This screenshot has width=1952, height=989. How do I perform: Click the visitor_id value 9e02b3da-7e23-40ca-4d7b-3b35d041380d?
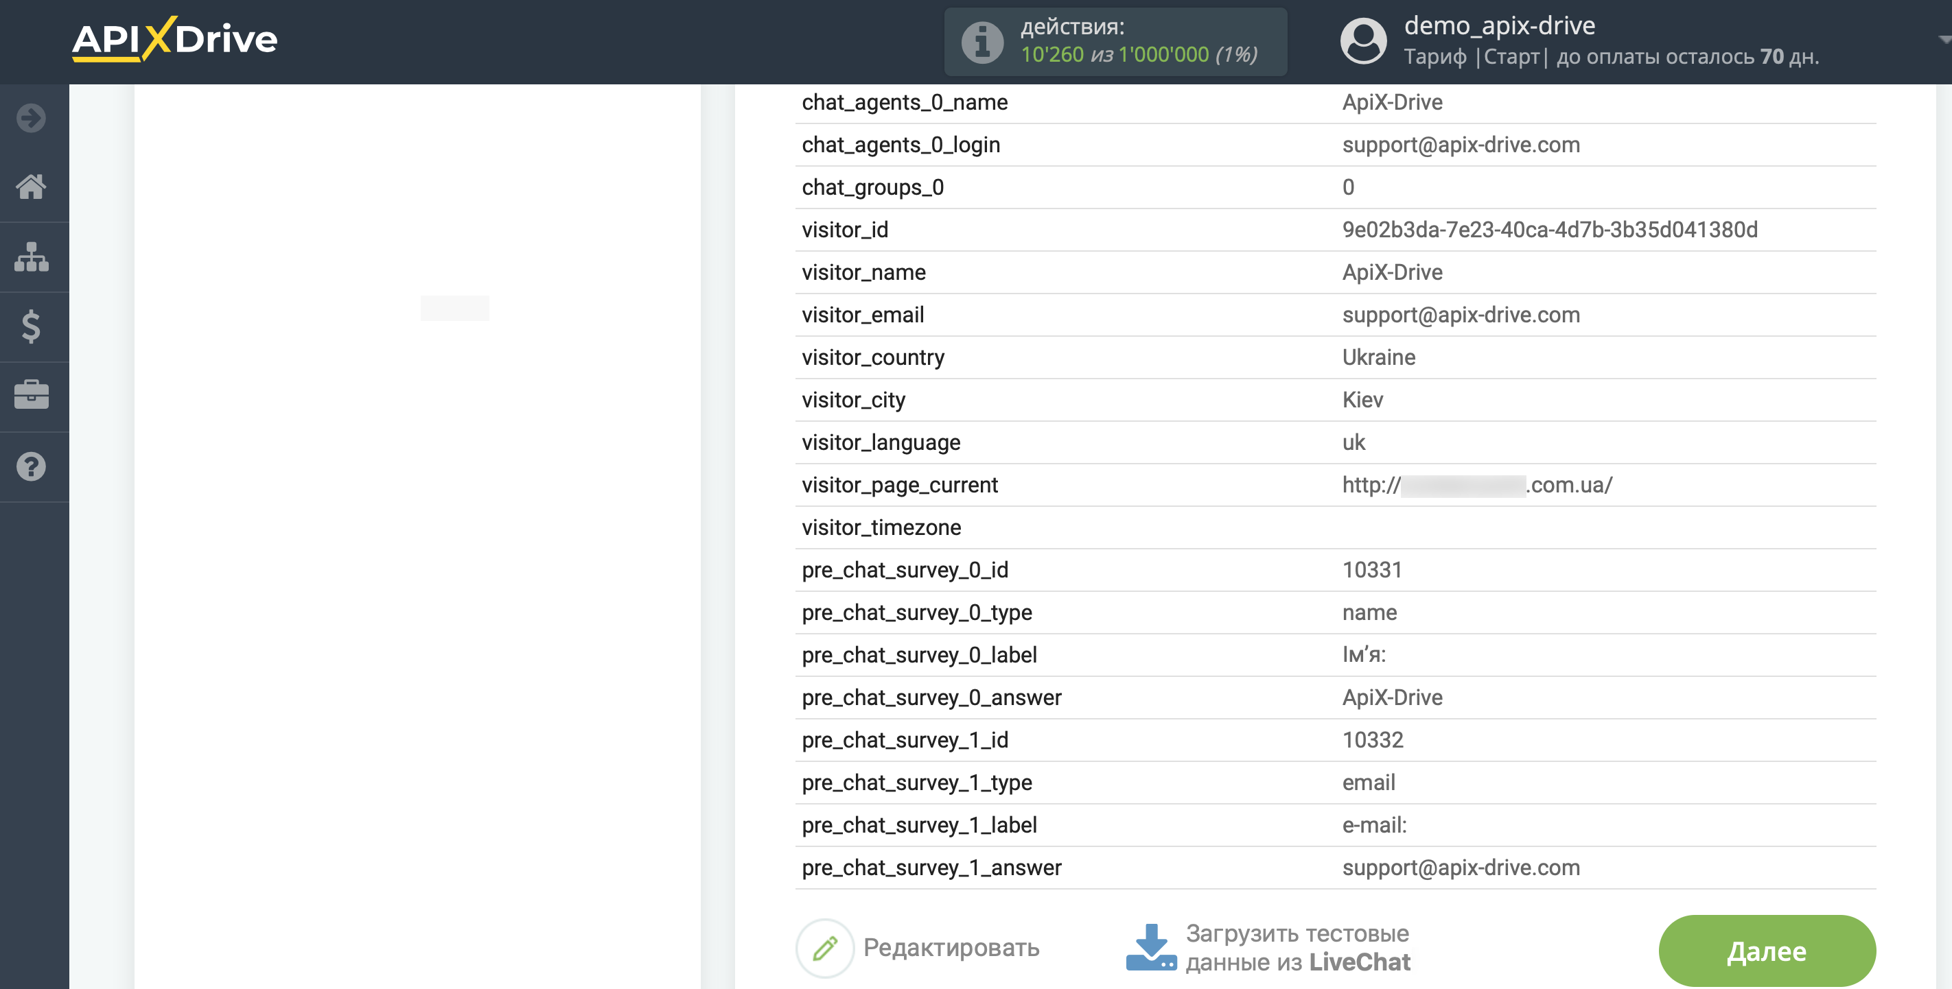1550,230
